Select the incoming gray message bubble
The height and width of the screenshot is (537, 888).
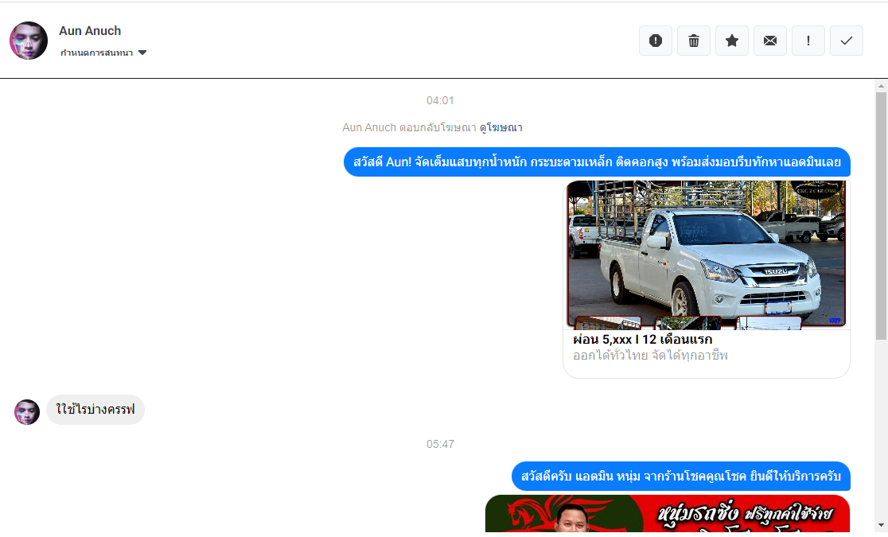point(95,411)
